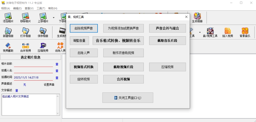256x122 pixels.
Task: Open the 帮助(H) menu
Action: (x=53, y=8)
